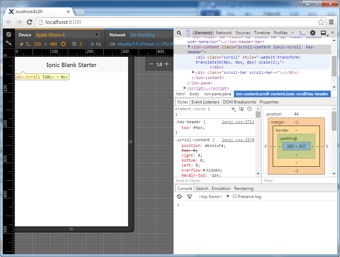
Task: Click the new tab button
Action: coord(80,12)
